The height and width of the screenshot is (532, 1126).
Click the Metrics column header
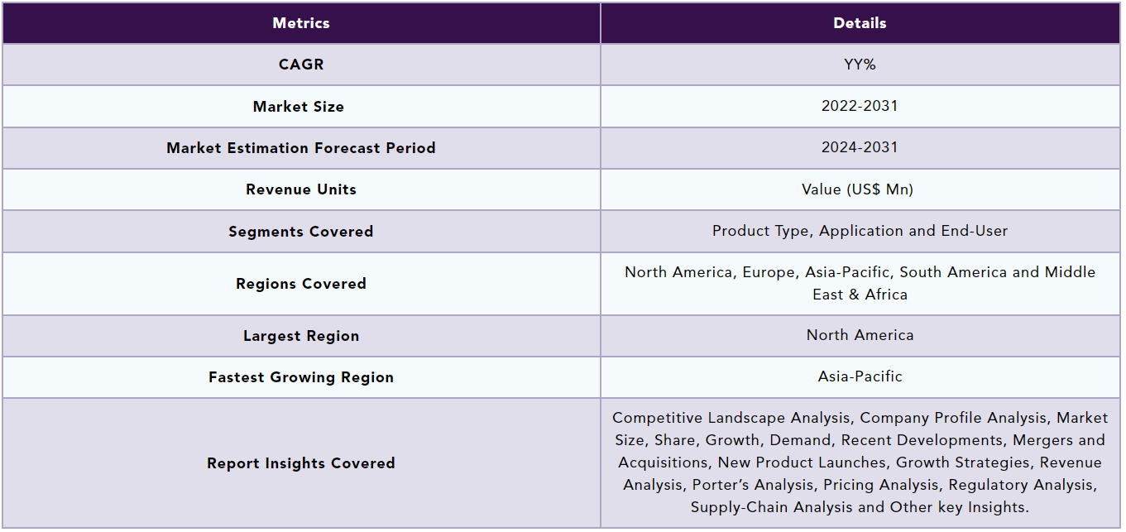coord(301,23)
